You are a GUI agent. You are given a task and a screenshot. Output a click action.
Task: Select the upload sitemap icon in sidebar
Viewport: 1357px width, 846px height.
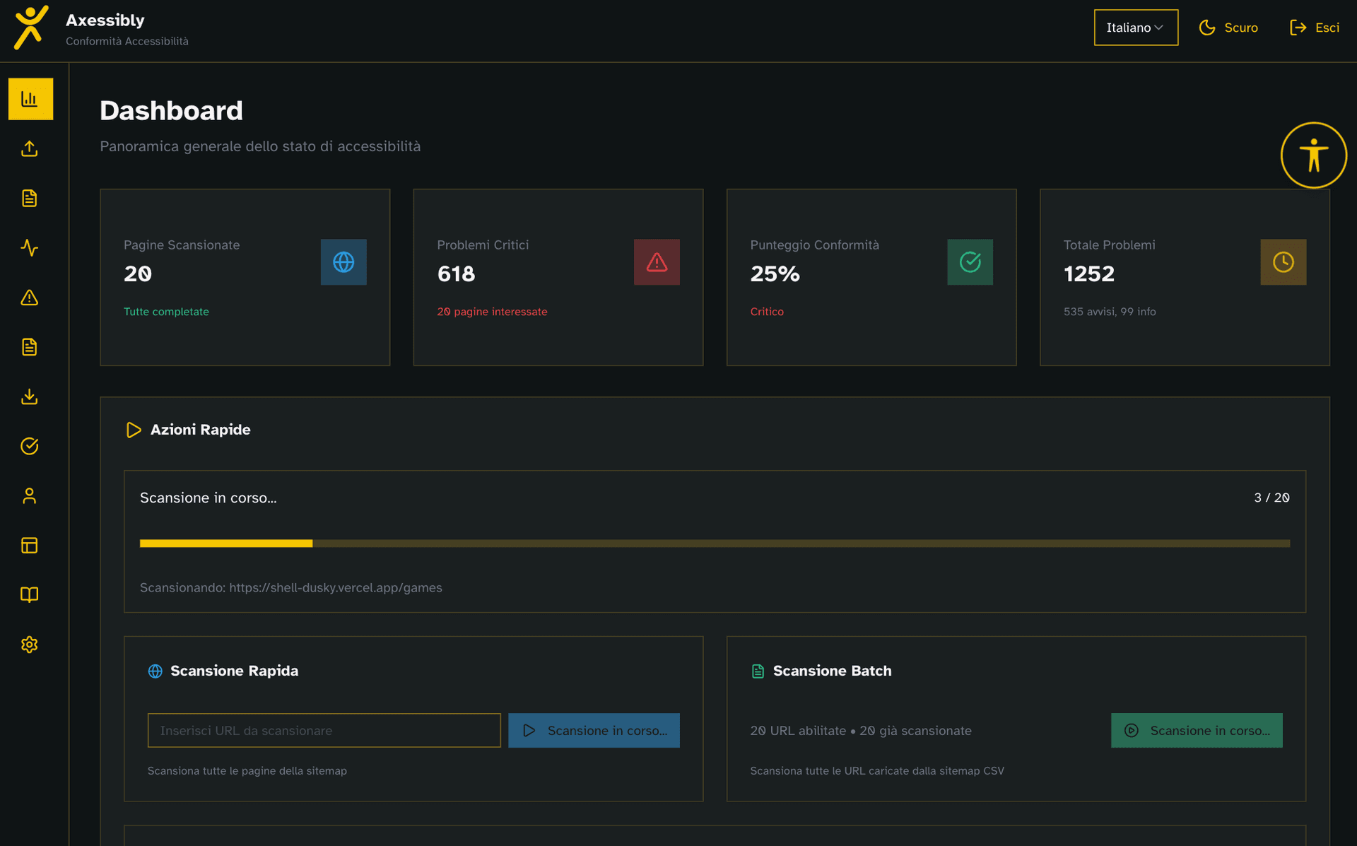coord(30,149)
